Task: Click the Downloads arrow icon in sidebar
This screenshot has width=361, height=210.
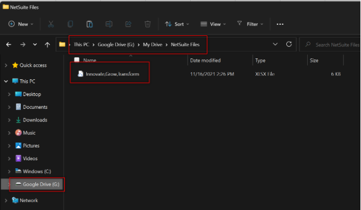Action: pyautogui.click(x=19, y=120)
